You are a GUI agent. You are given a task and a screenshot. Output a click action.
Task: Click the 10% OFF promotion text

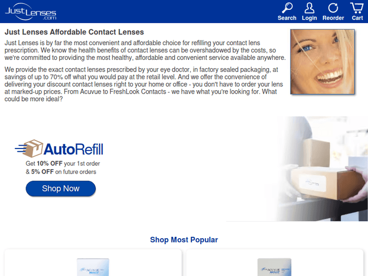(50, 163)
